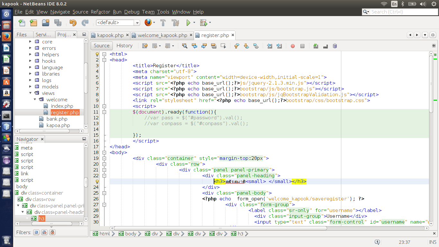Switch to kapook.php tab
This screenshot has height=247, width=439.
[x=110, y=35]
